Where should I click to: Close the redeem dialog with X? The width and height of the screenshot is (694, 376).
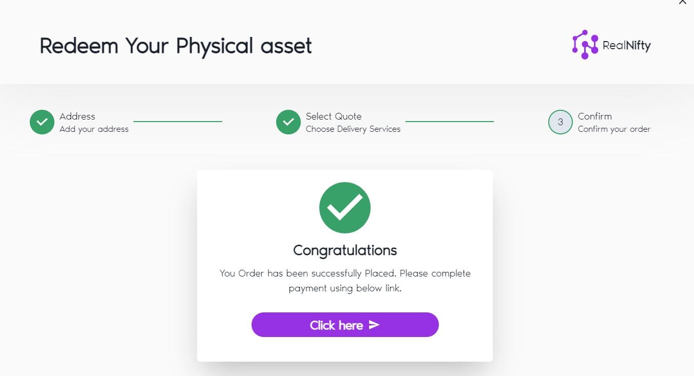tap(683, 2)
